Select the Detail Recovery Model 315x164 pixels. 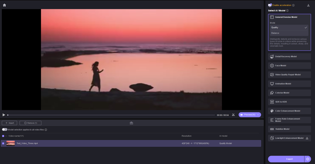pos(289,57)
